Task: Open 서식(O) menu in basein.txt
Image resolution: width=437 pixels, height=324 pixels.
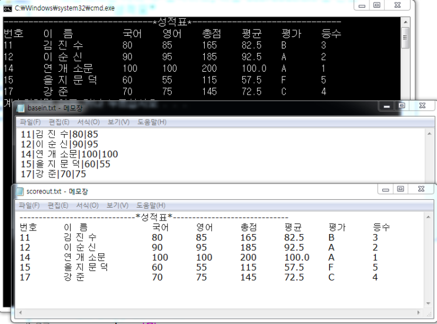Action: [88, 122]
